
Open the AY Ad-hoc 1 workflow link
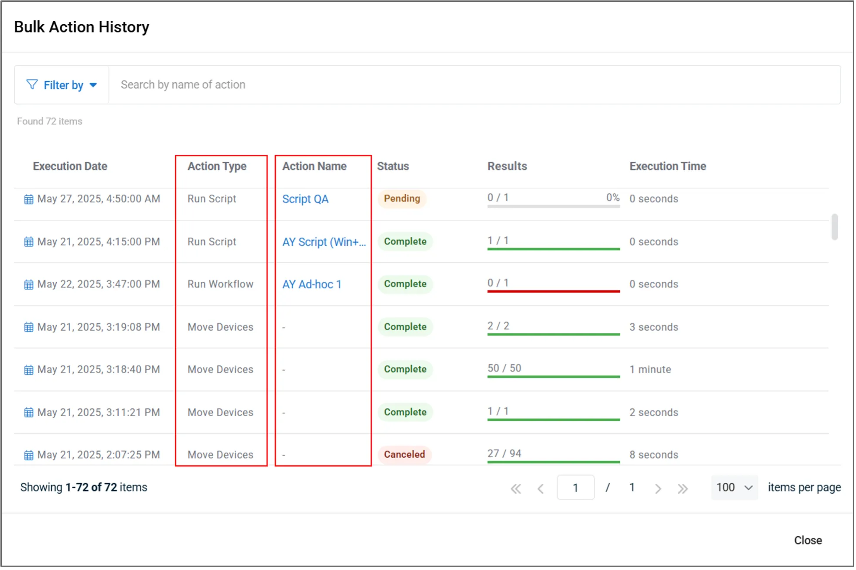[x=312, y=284]
